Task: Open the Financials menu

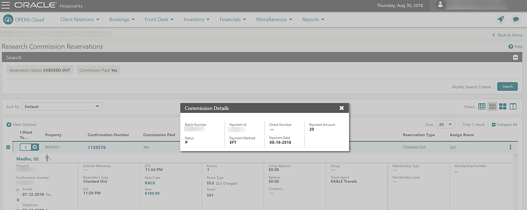Action: (x=233, y=19)
